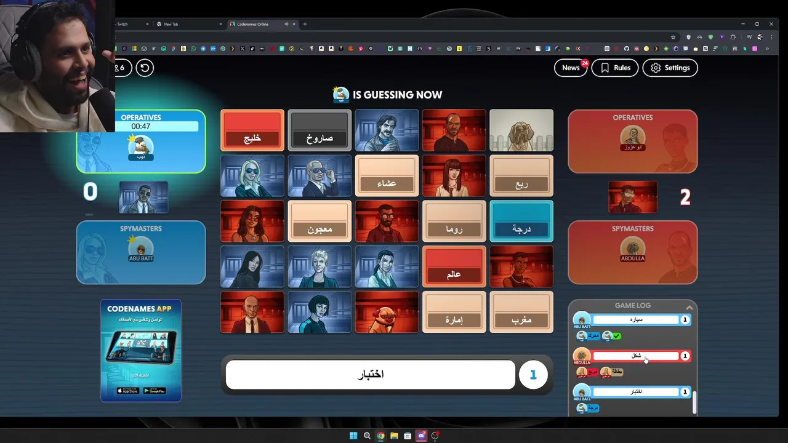Open Chrome from the taskbar

point(380,436)
